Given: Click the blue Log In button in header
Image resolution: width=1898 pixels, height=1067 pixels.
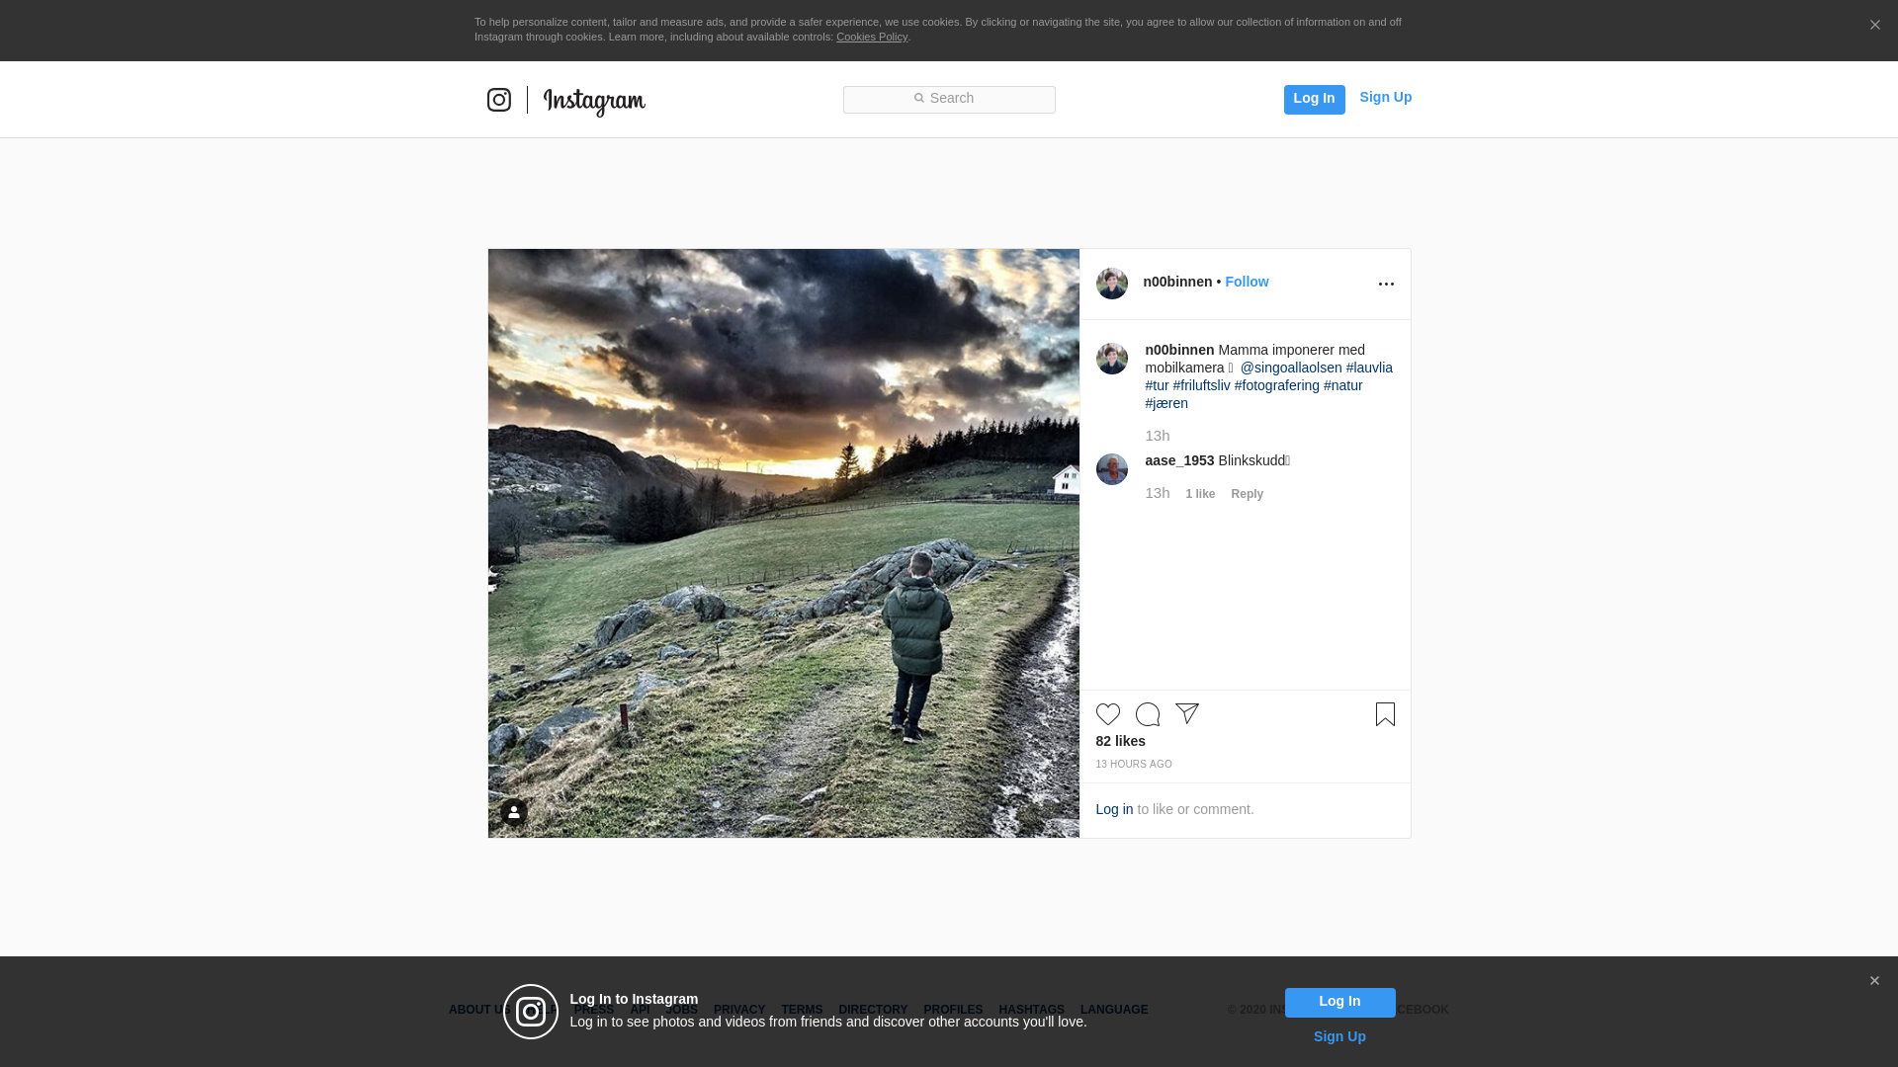Looking at the screenshot, I should (x=1314, y=99).
